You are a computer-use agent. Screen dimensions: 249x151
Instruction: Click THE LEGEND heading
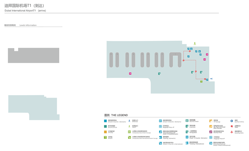tap(116, 115)
